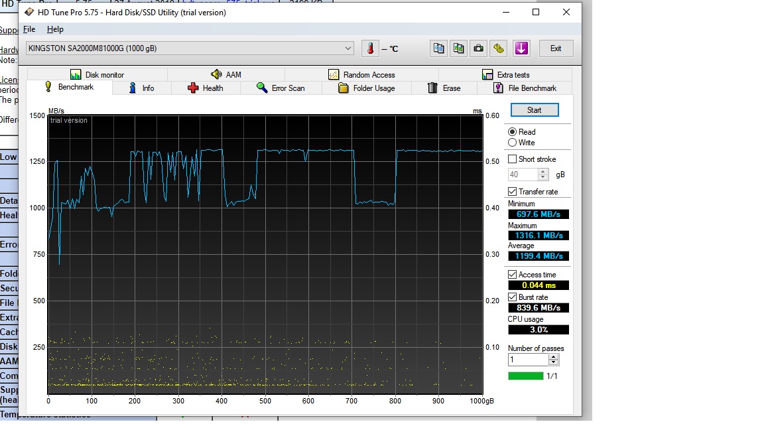Increment the Number of passes spinner

(x=553, y=357)
